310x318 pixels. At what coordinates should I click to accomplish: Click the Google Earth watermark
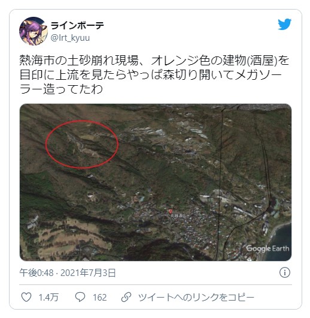tap(268, 248)
